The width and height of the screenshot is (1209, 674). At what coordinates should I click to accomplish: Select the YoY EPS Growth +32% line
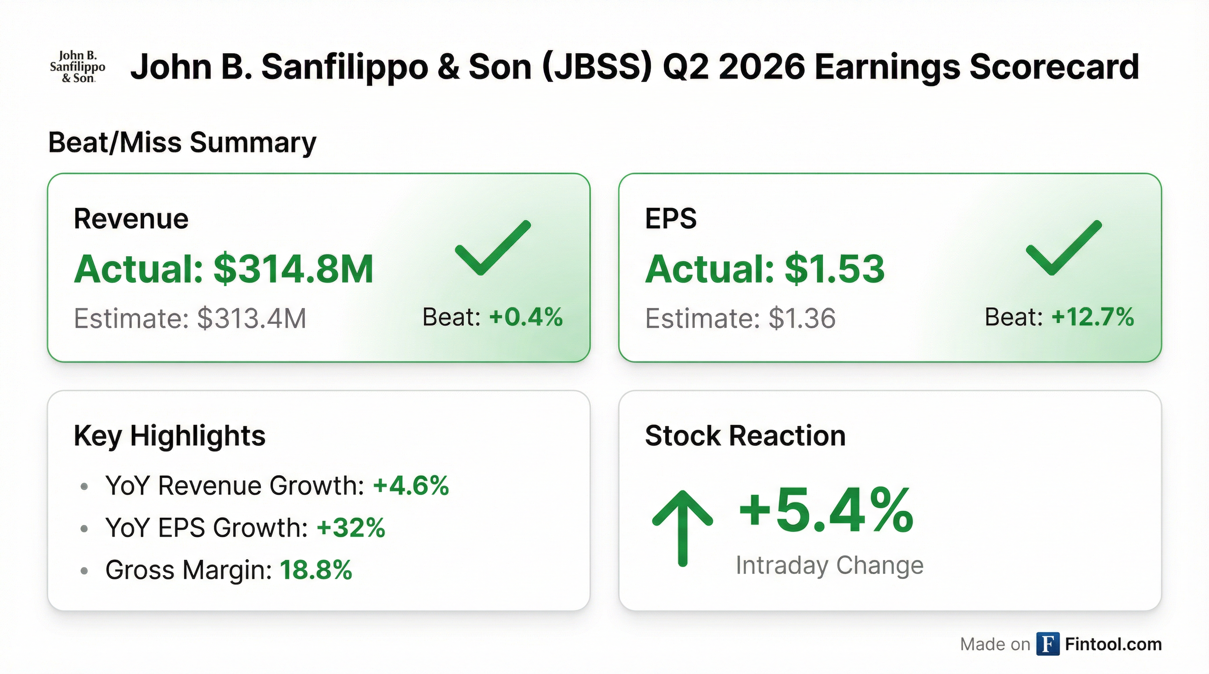(x=245, y=528)
